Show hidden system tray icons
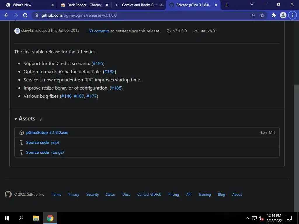This screenshot has height=224, width=299. click(x=247, y=218)
